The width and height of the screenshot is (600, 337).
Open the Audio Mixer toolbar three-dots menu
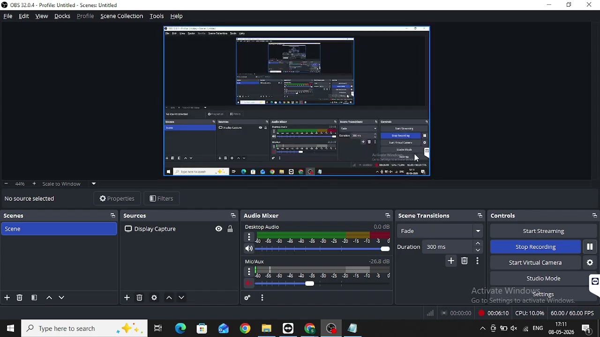click(262, 298)
